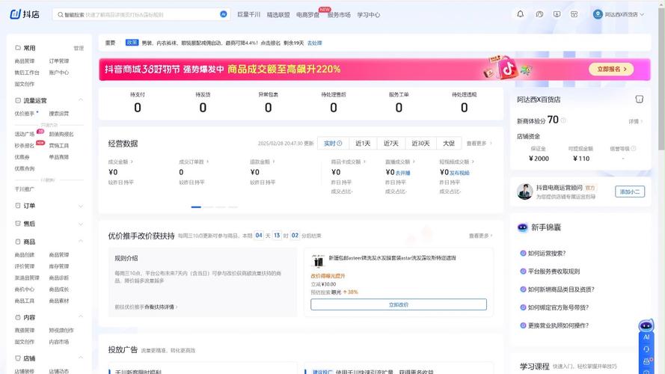665x374 pixels.
Task: Click 查看更多 in 经营数据 panel
Action: (479, 144)
